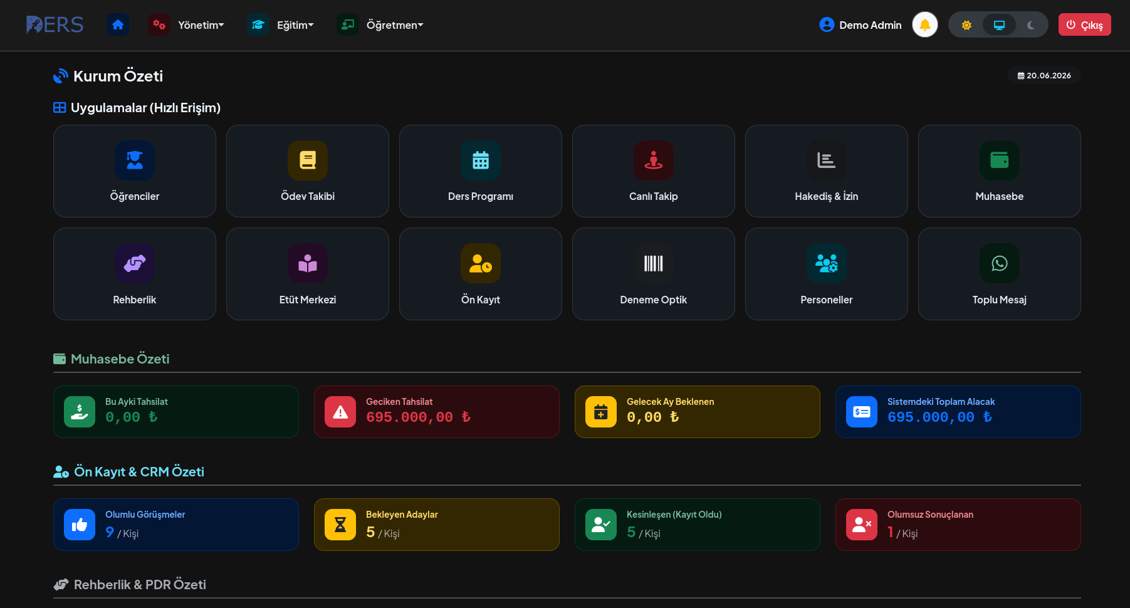Open the Demo Admin profile link
The width and height of the screenshot is (1130, 608).
point(861,25)
